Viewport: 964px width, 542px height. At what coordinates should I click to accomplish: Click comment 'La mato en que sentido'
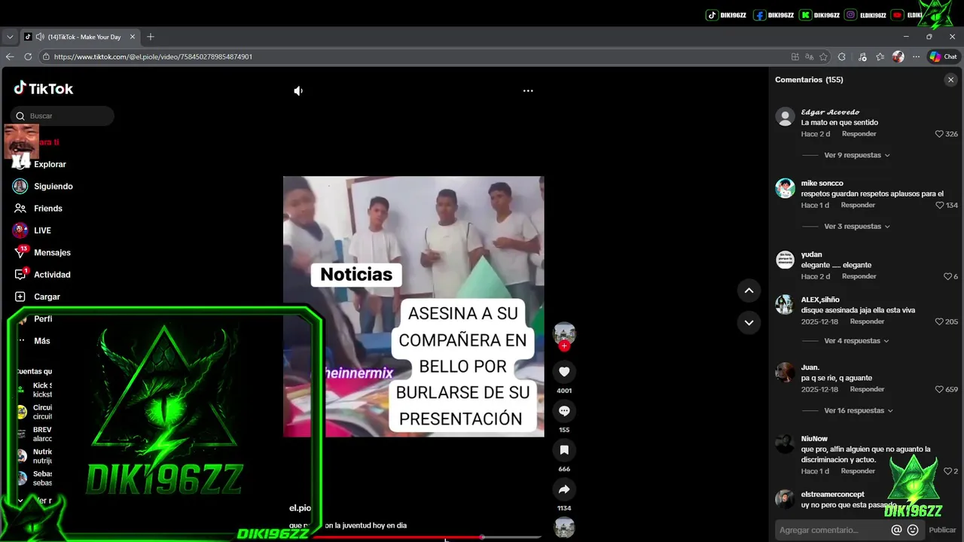coord(839,123)
